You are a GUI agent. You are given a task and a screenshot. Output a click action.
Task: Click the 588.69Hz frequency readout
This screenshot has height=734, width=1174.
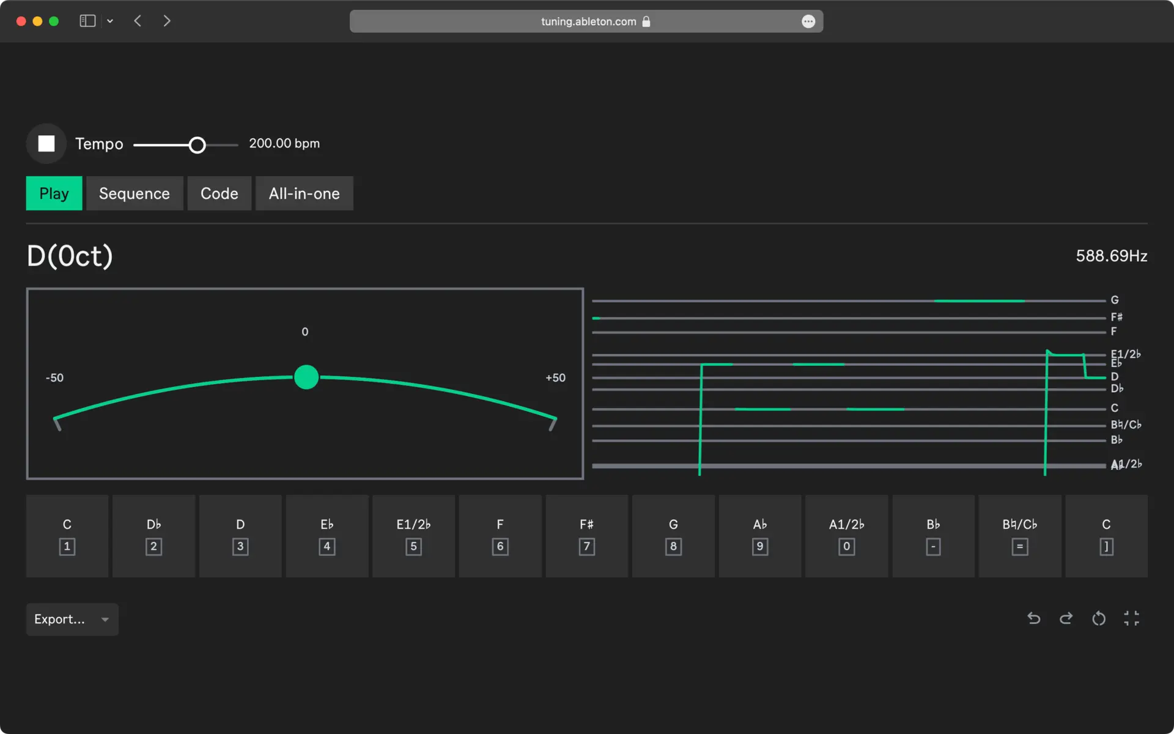point(1112,256)
